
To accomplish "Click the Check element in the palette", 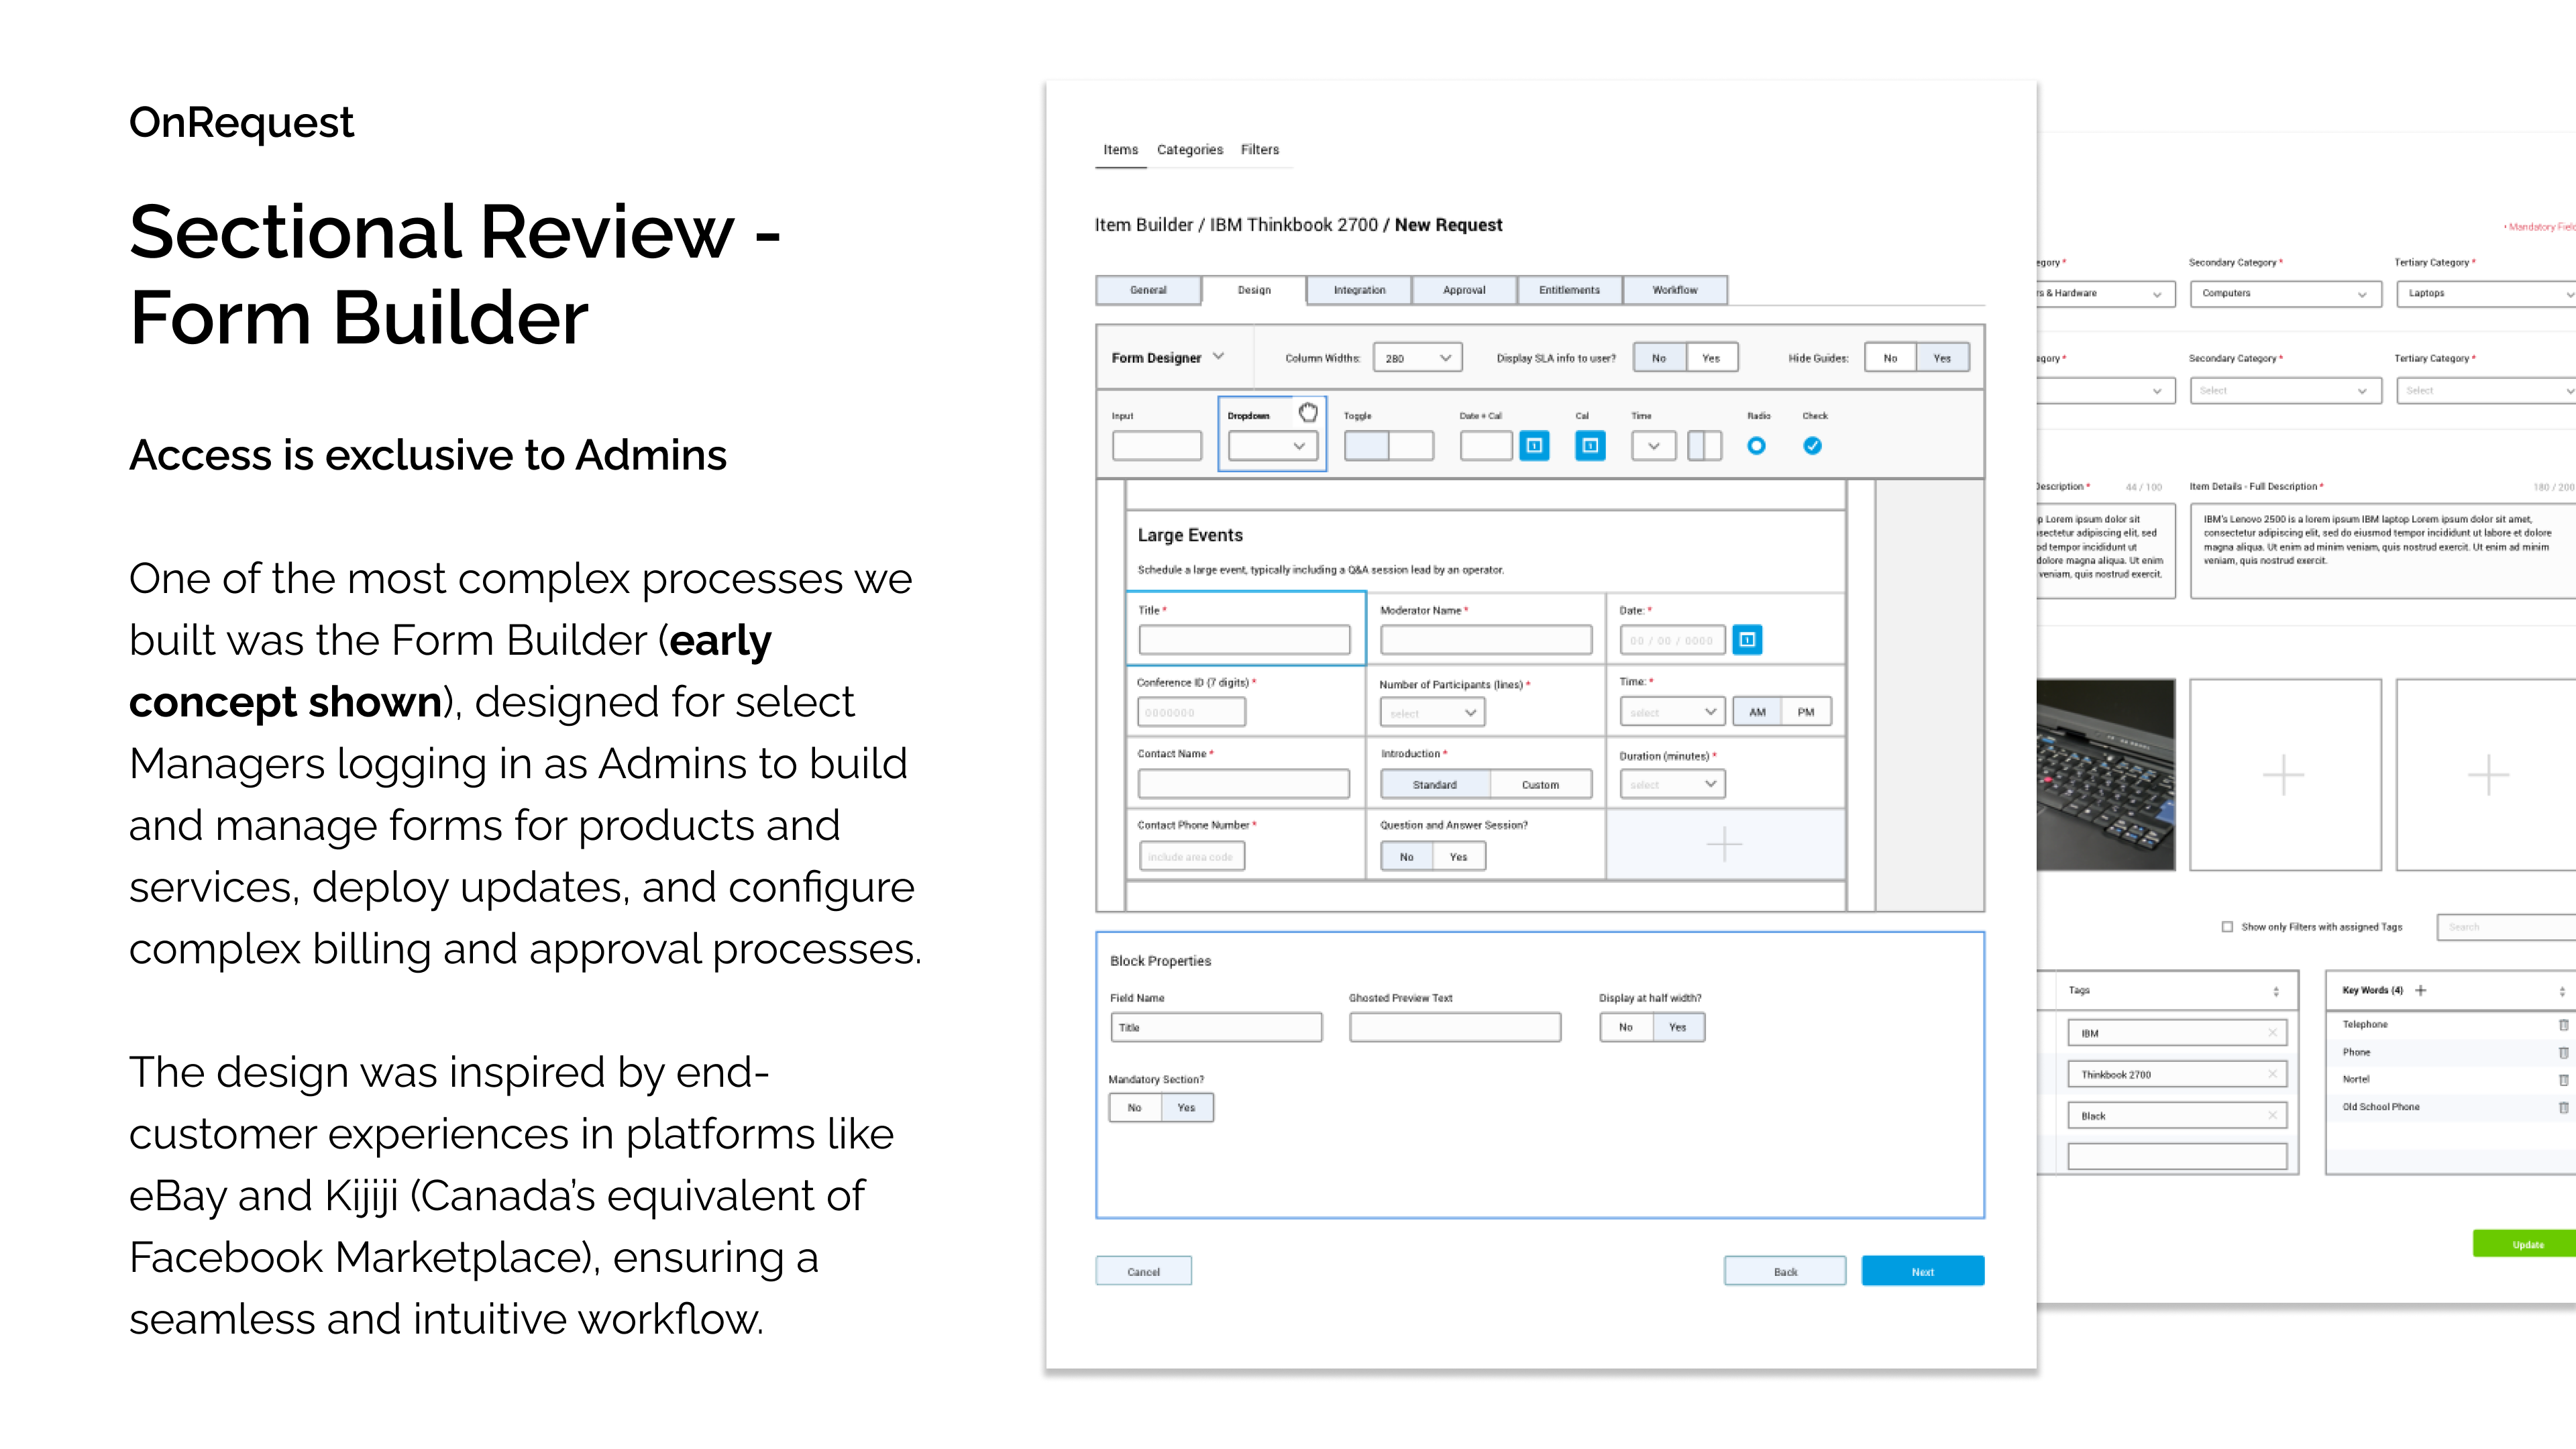I will point(1812,446).
